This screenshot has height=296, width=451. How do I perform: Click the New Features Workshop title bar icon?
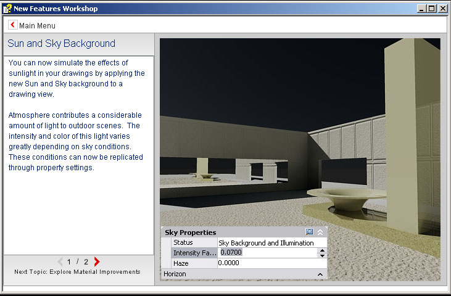[7, 9]
